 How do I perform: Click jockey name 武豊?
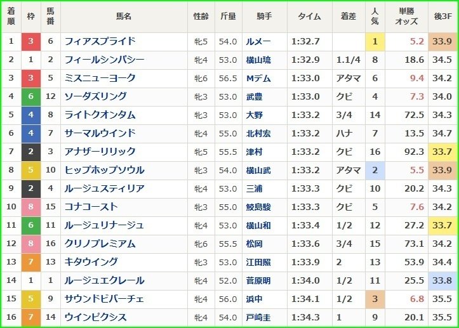pos(254,96)
